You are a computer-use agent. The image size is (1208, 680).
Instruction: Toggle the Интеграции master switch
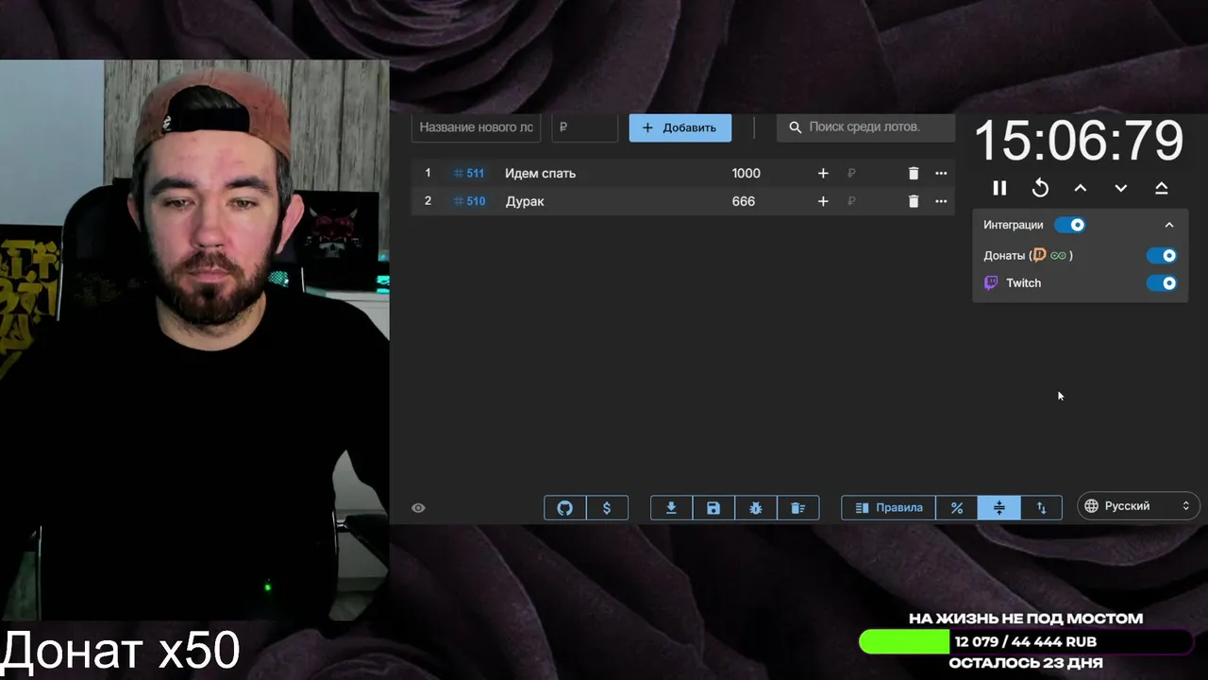point(1070,225)
